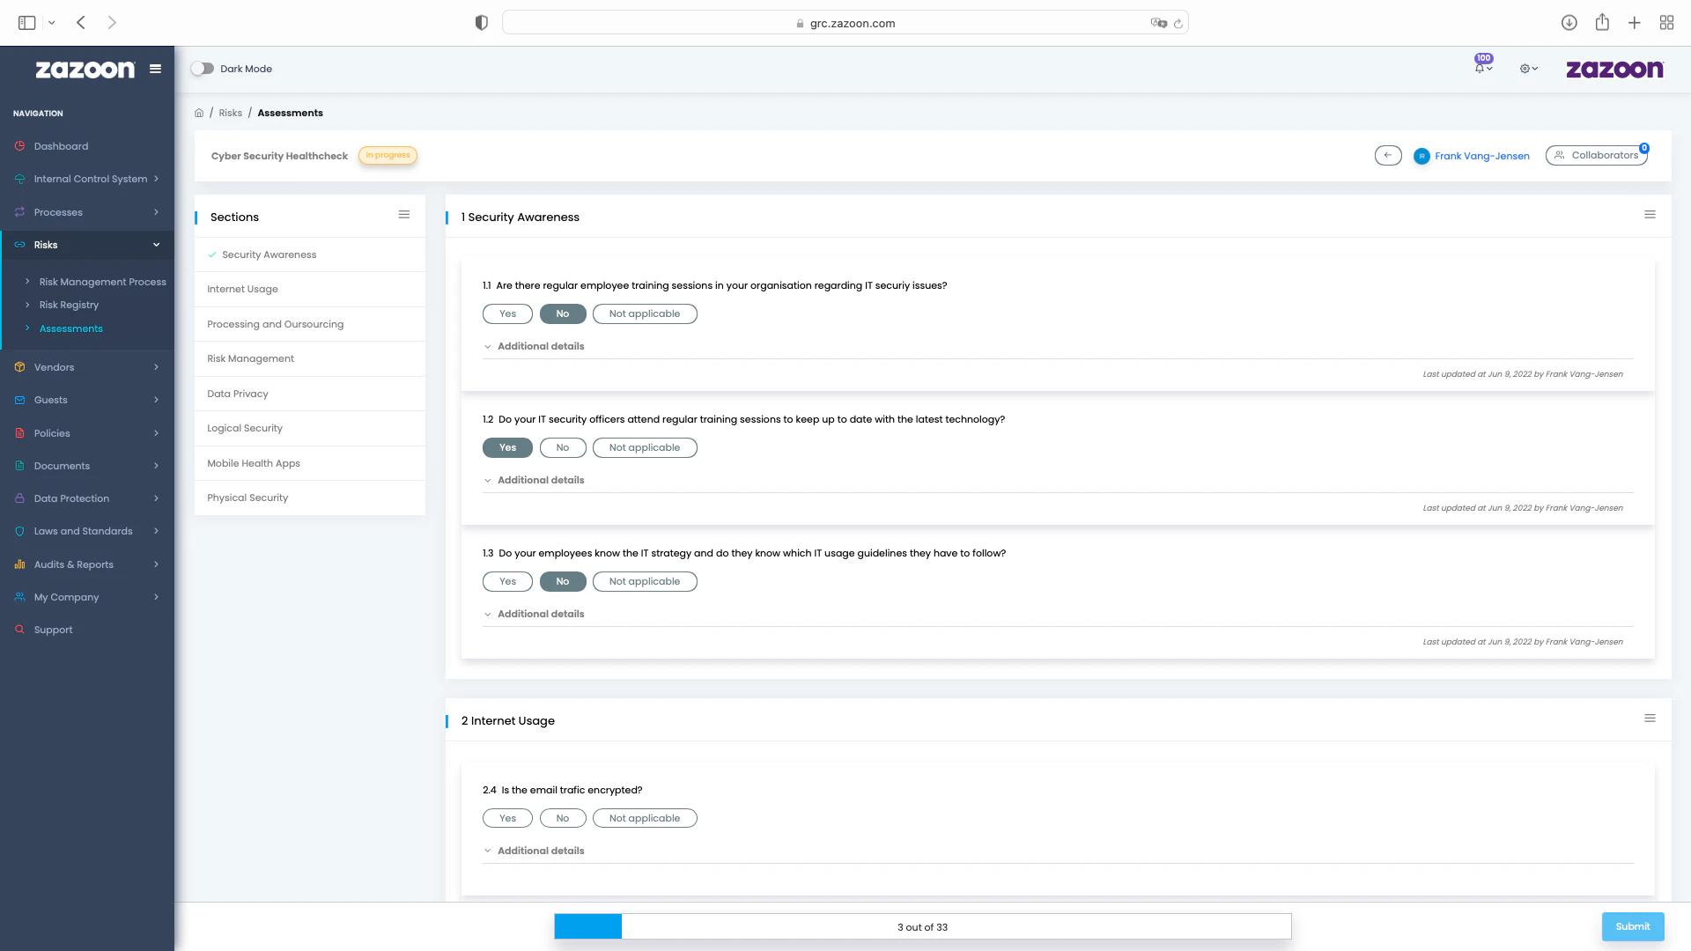The image size is (1691, 951).
Task: Open Vendors via its package icon
Action: [x=19, y=367]
